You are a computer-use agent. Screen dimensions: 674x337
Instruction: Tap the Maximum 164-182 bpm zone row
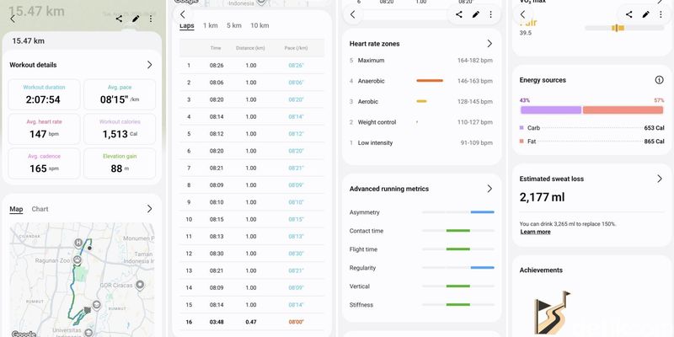[x=421, y=60]
